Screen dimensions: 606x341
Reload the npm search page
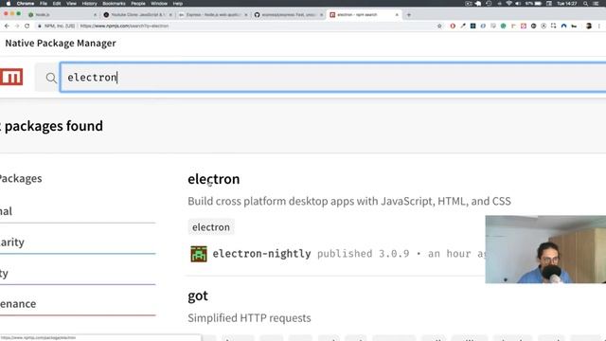point(27,26)
